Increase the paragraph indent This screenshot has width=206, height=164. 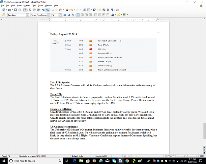[x=108, y=15]
